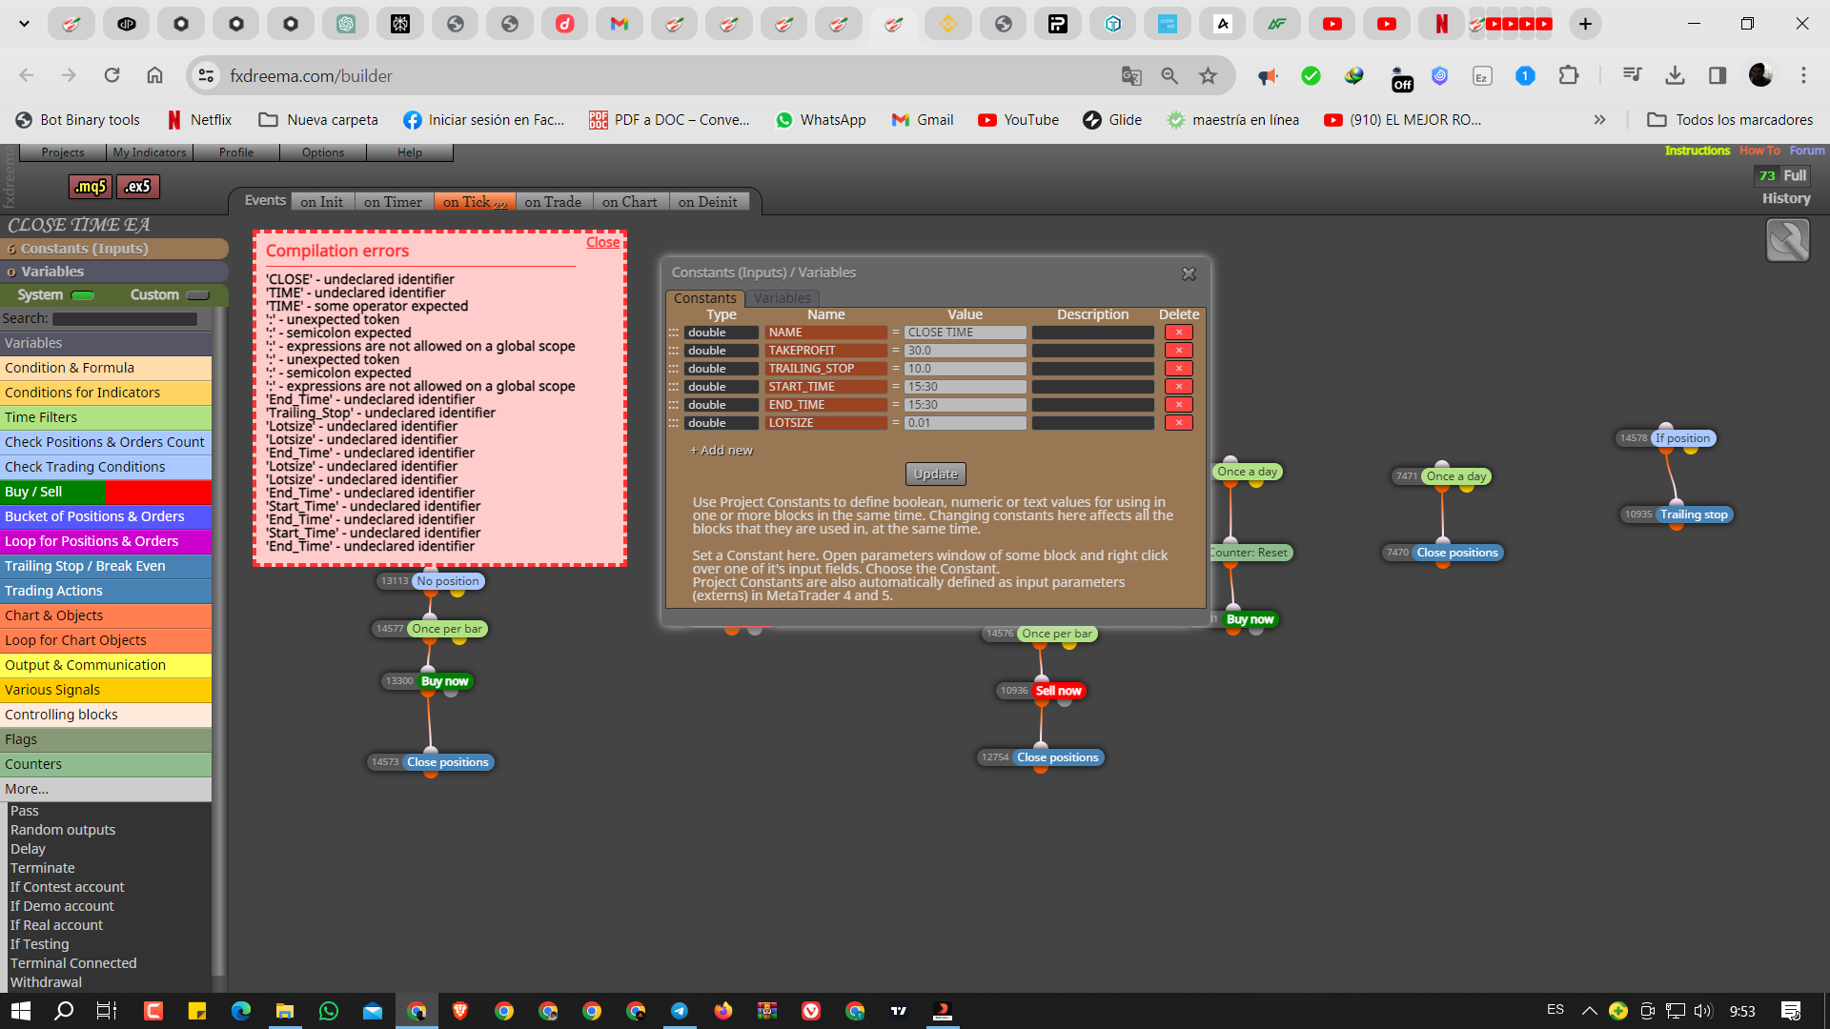The width and height of the screenshot is (1830, 1029).
Task: Open the wrench tools icon on canvas
Action: coord(1787,240)
